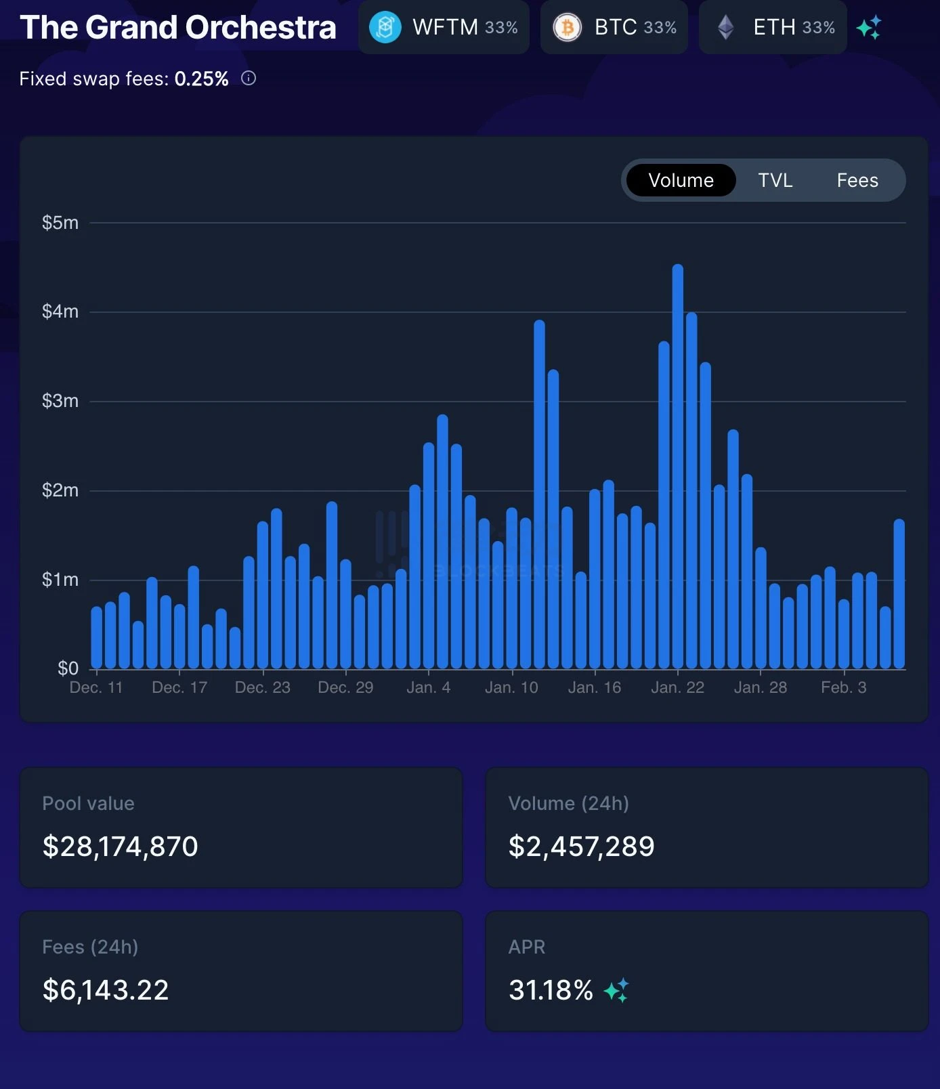Viewport: 940px width, 1089px height.
Task: Open the BTC 33% token pill
Action: point(614,27)
